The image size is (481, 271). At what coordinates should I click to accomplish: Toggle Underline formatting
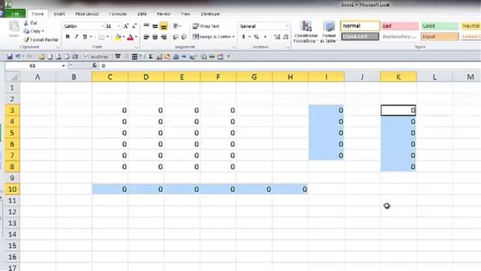coord(85,37)
